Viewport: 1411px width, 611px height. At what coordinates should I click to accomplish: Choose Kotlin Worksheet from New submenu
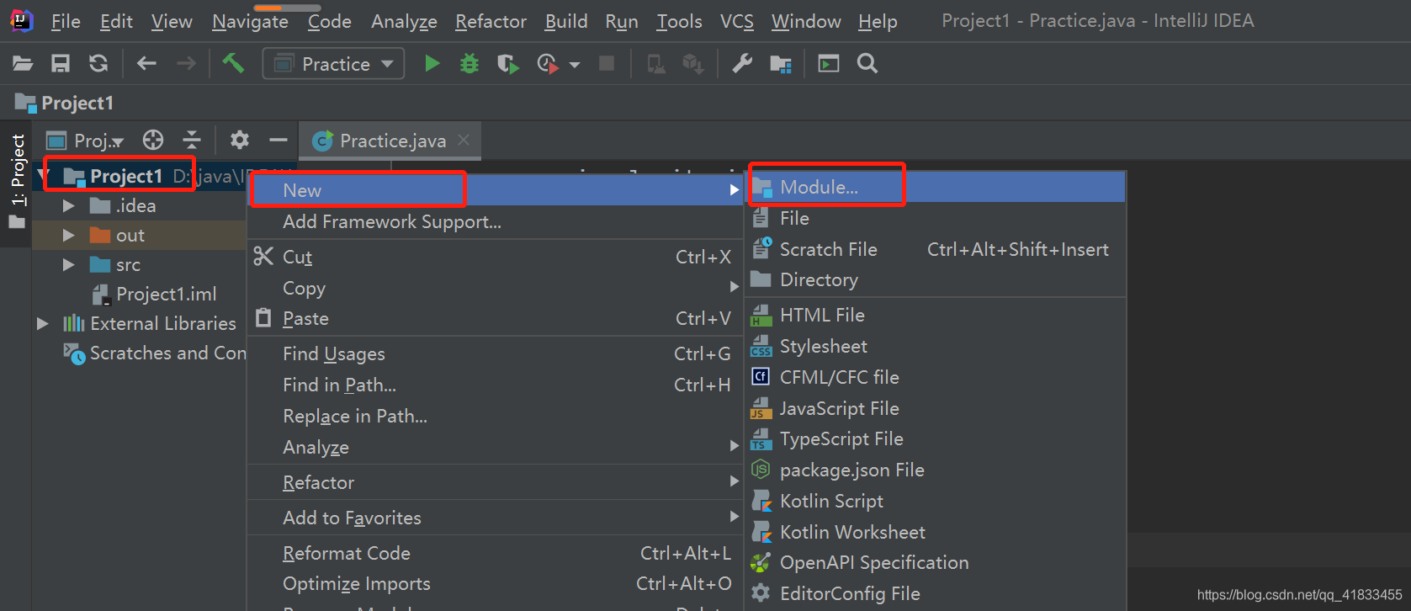(x=935, y=532)
